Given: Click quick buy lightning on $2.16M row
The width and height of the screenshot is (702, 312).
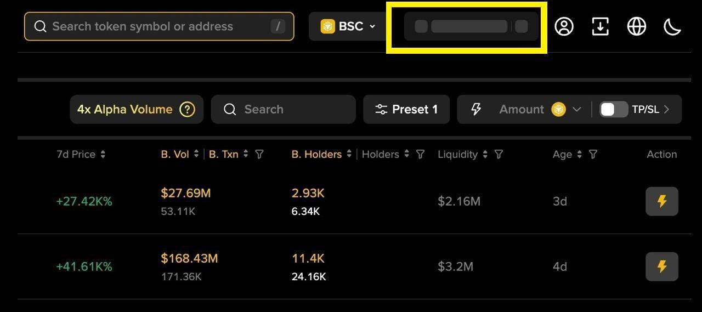Looking at the screenshot, I should (x=661, y=201).
